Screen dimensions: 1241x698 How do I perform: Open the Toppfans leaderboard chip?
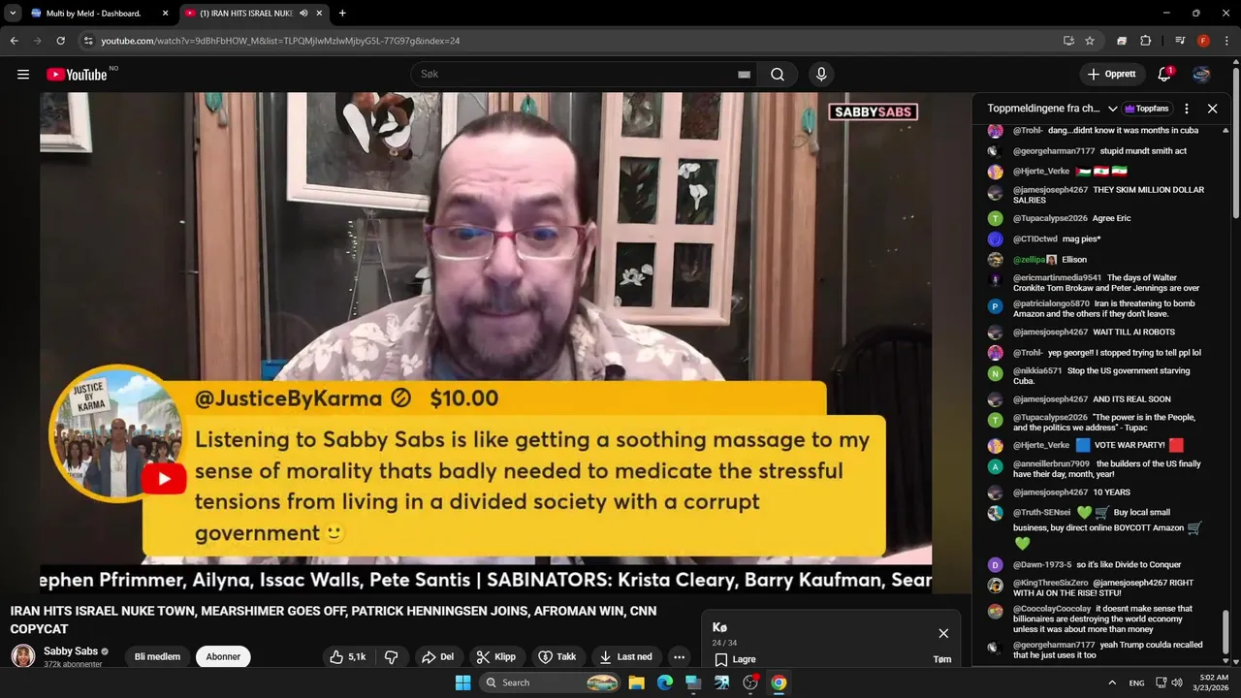pyautogui.click(x=1147, y=109)
